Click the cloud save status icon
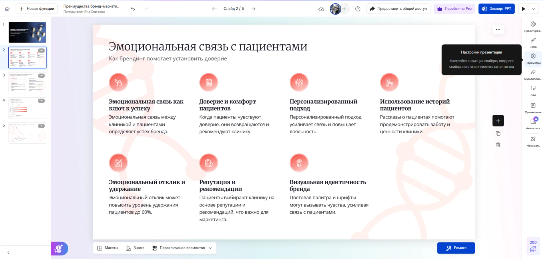The image size is (544, 259). pos(321,9)
